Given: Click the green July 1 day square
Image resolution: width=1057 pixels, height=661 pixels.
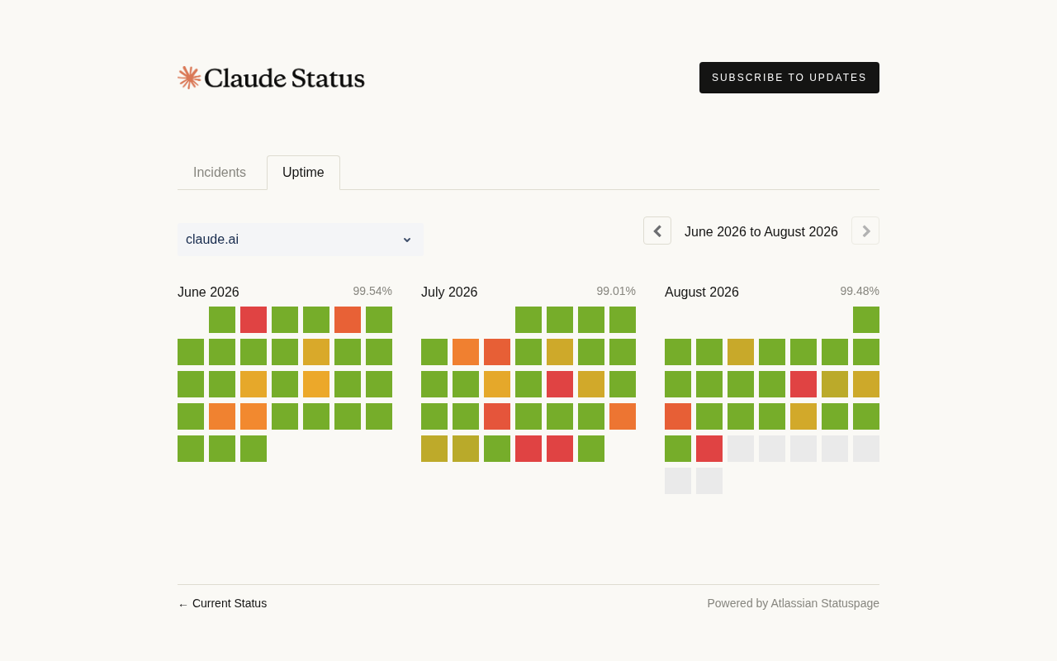Looking at the screenshot, I should coord(528,320).
